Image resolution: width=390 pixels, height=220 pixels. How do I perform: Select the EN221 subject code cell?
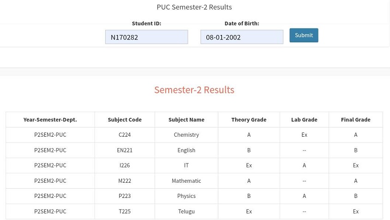coord(125,150)
